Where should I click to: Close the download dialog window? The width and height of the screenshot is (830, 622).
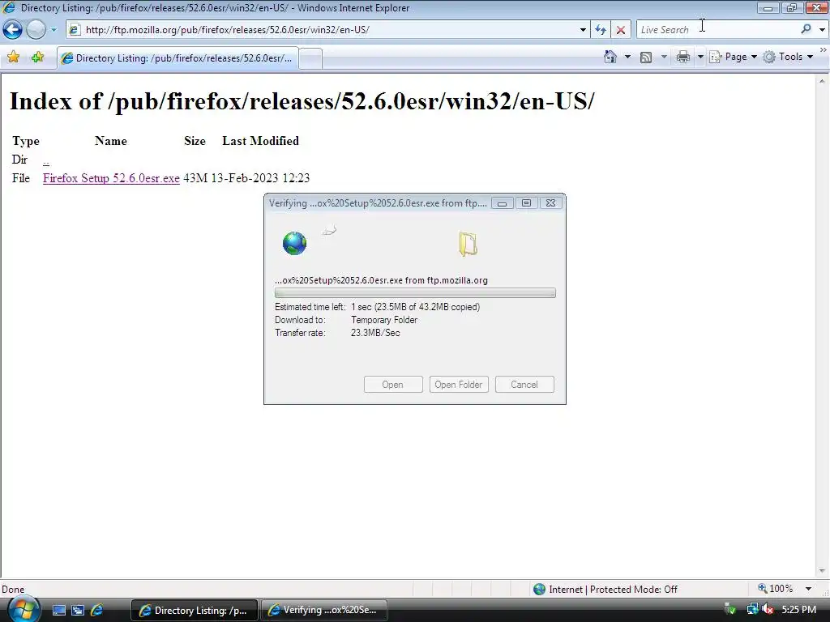pos(550,203)
